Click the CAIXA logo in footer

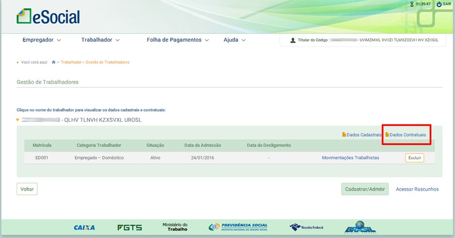point(84,227)
